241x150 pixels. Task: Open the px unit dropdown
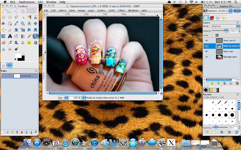click(x=63, y=97)
